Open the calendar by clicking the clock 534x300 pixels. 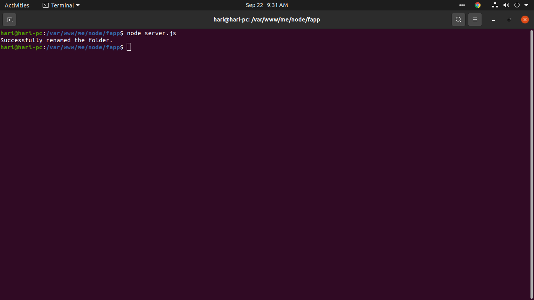[x=267, y=5]
